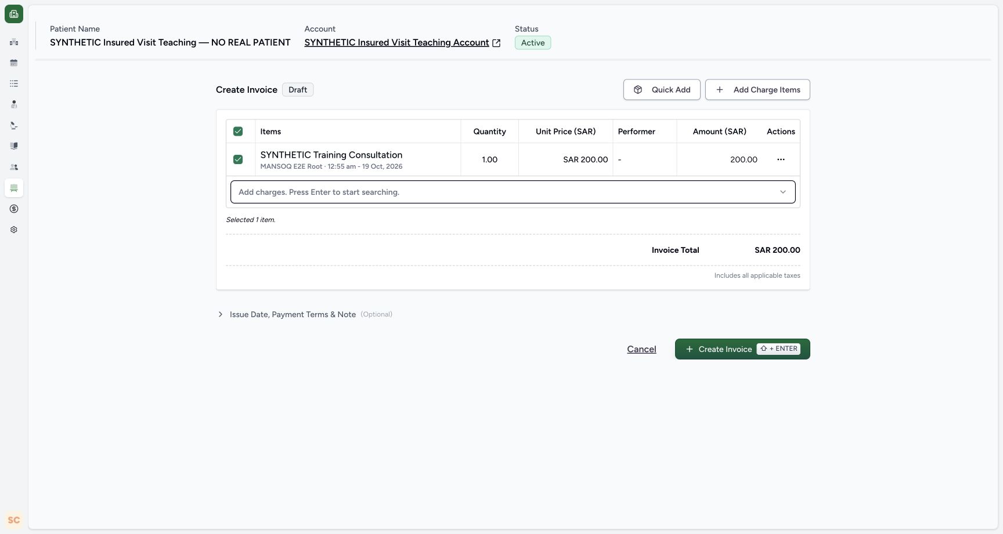Click 'Includes all applicable taxes' note

coord(757,275)
